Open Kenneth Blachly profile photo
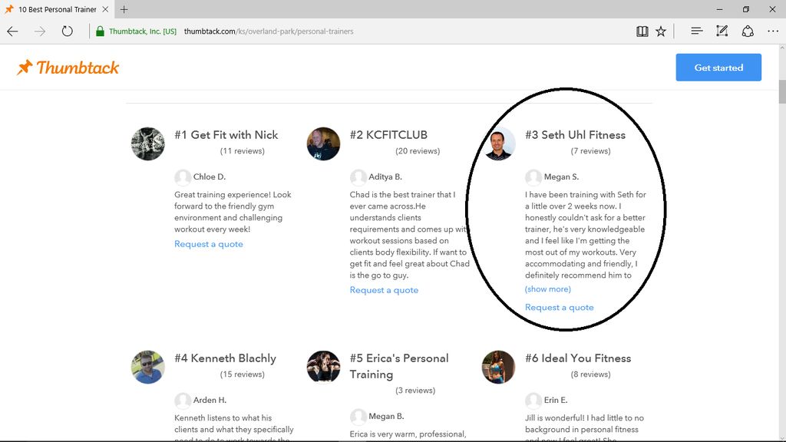 (x=147, y=367)
